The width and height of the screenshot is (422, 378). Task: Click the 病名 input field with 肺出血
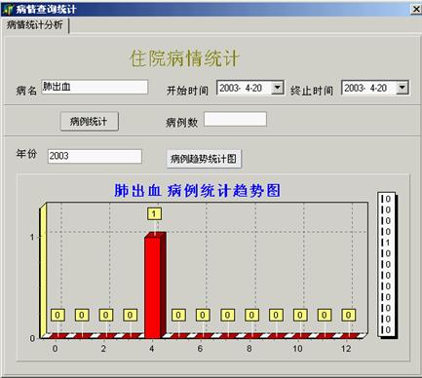pyautogui.click(x=95, y=87)
